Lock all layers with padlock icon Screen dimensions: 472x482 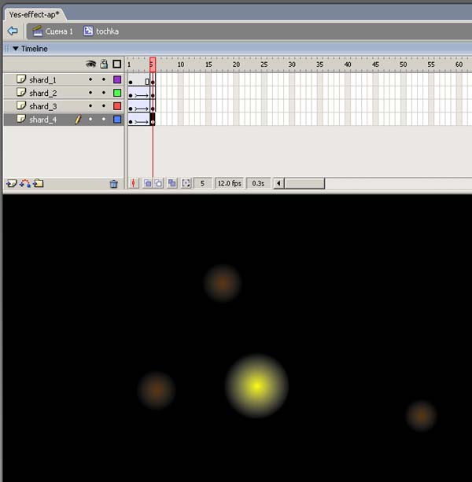coord(103,64)
